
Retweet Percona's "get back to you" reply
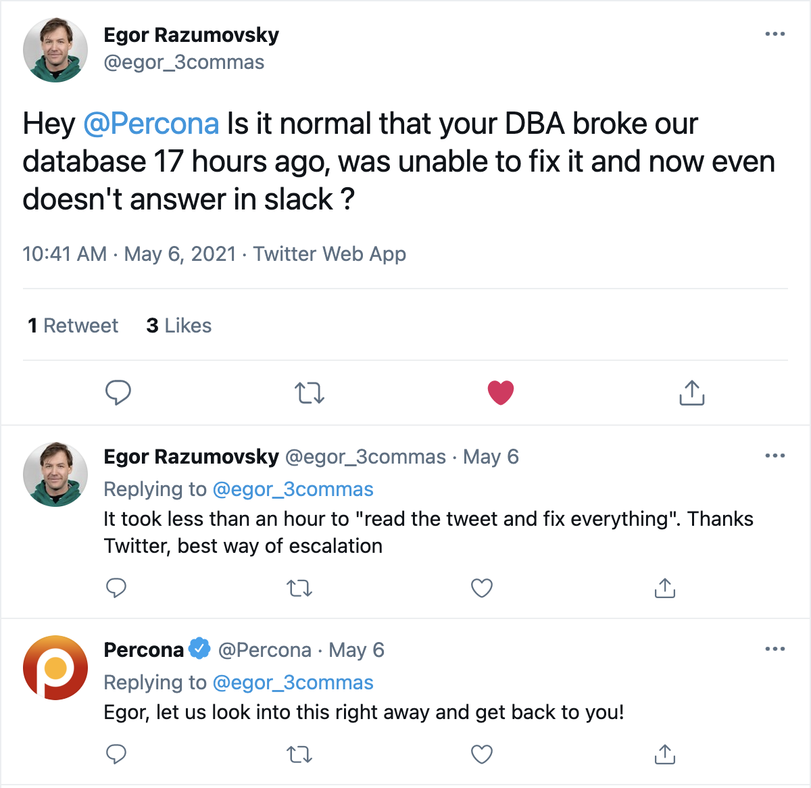click(x=299, y=754)
